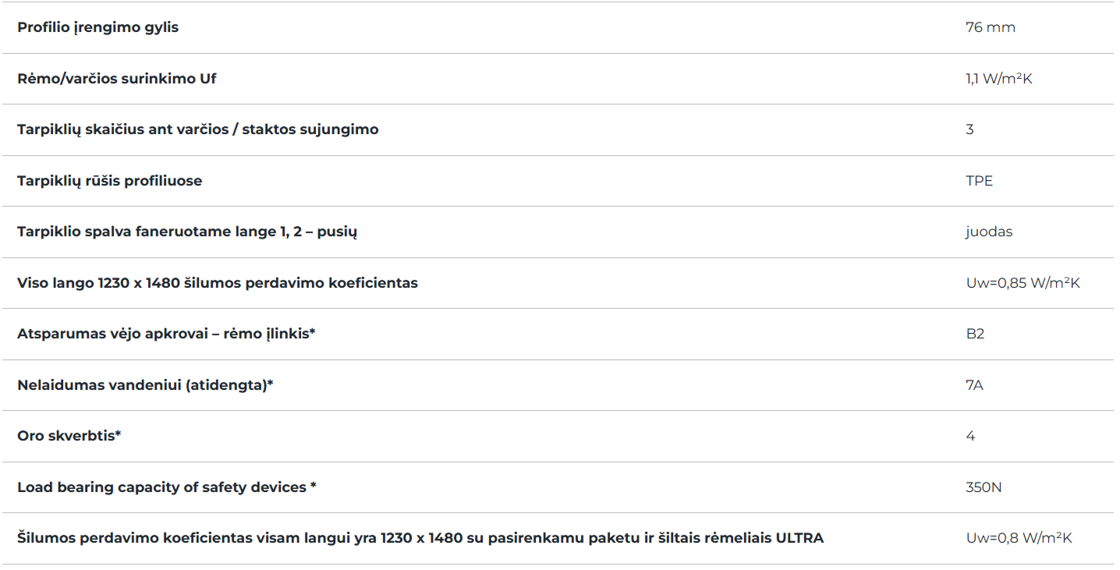Click 'Tarpiklių skaičius ant varčios' row label

coord(197,129)
